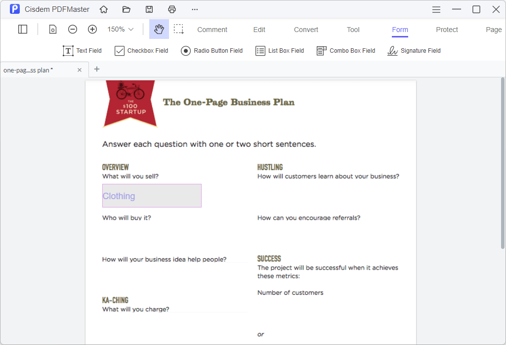This screenshot has height=345, width=506.
Task: Click 'How will your business idea help people?'
Action: 164,259
